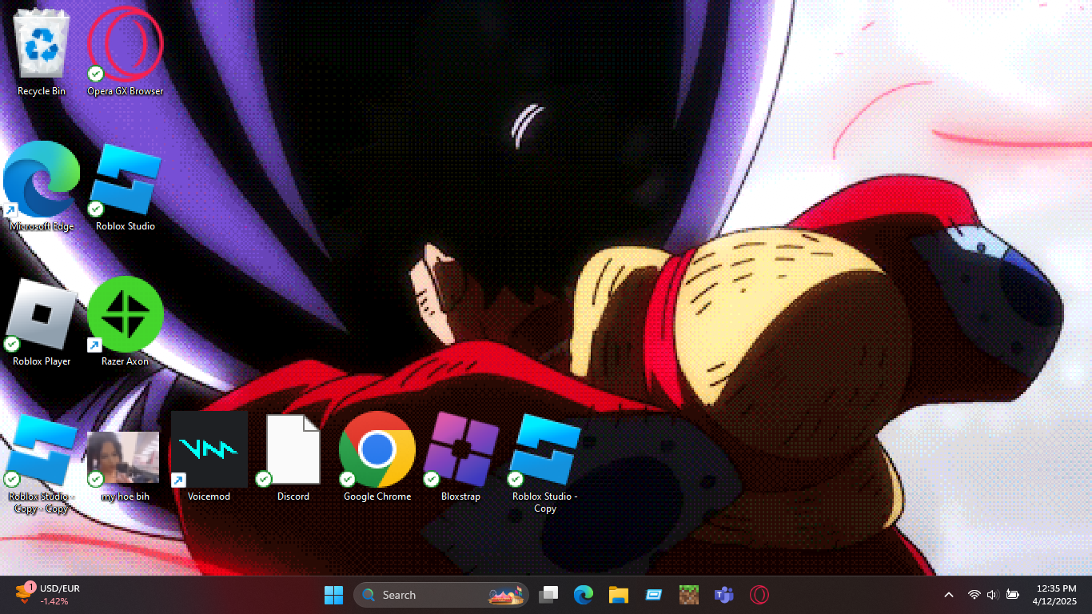The image size is (1092, 614).
Task: Open the Windows Start menu
Action: tap(334, 595)
